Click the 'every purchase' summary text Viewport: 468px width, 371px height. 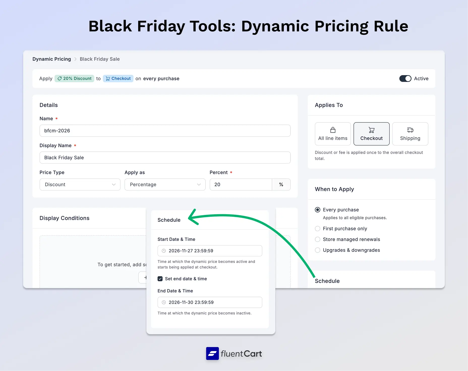(161, 79)
